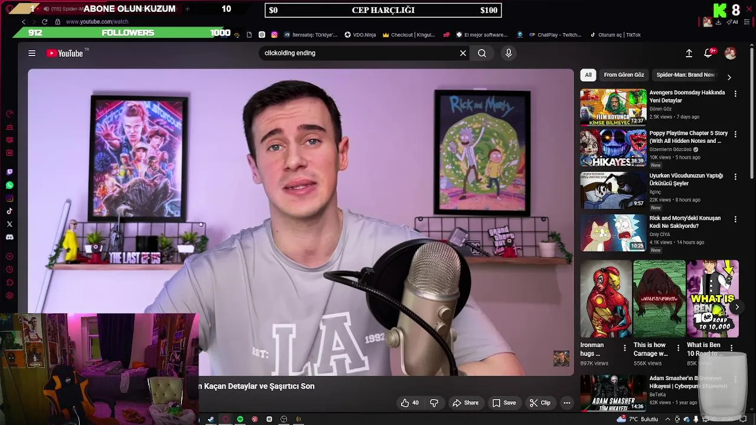This screenshot has width=756, height=425.
Task: Run search with the magnifier button
Action: pyautogui.click(x=482, y=53)
